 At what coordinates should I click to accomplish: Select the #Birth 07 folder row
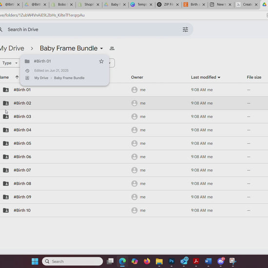(134, 170)
